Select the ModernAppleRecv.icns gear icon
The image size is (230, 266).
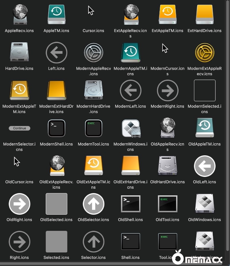point(93,52)
